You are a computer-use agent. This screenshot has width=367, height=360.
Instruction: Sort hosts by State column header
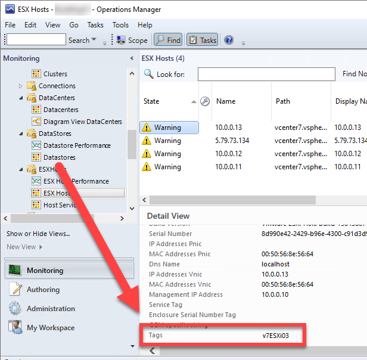tap(152, 101)
